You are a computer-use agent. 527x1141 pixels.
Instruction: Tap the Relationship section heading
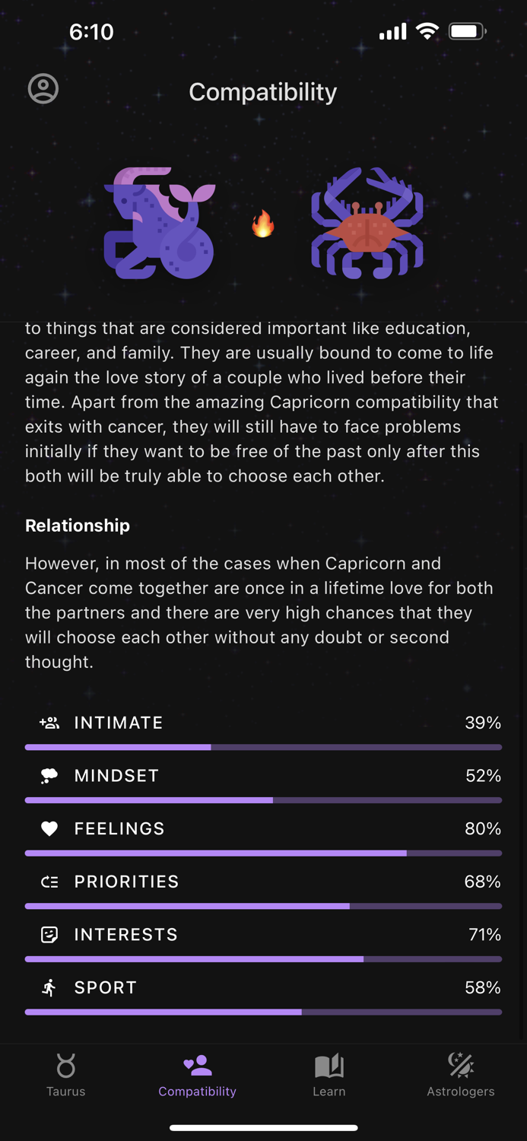coord(77,525)
